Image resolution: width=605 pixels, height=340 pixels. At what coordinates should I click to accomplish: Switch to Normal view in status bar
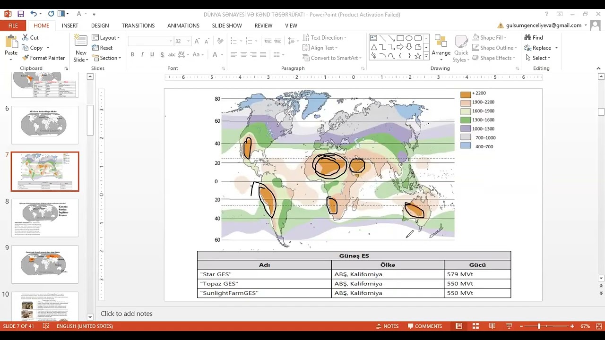[458, 326]
